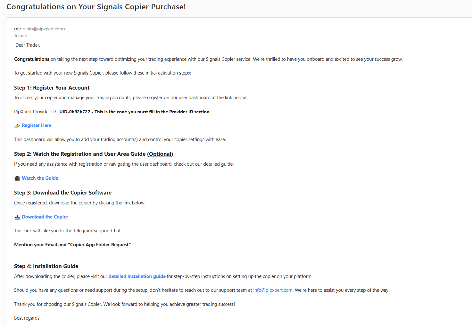472x326 pixels.
Task: Click the Best regards closing line
Action: (x=27, y=318)
